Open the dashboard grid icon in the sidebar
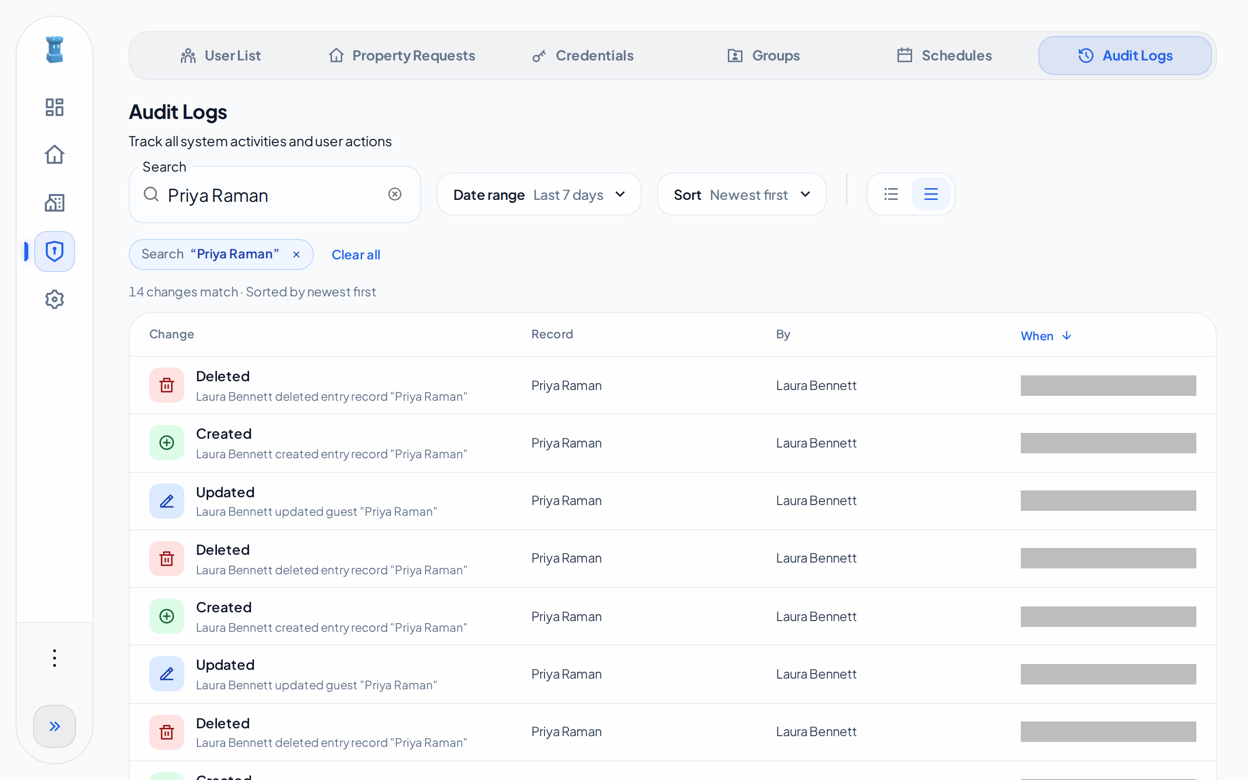This screenshot has width=1248, height=780. coord(55,107)
